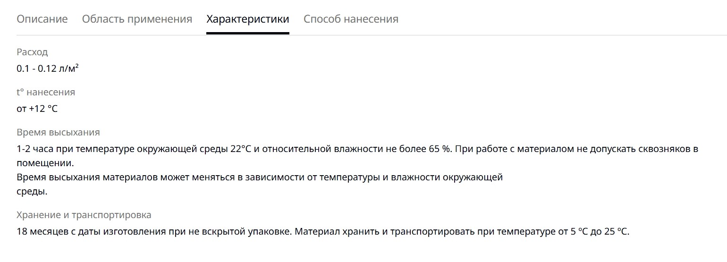This screenshot has height=262, width=727.
Task: Select the Характеристики tab
Action: [x=248, y=19]
